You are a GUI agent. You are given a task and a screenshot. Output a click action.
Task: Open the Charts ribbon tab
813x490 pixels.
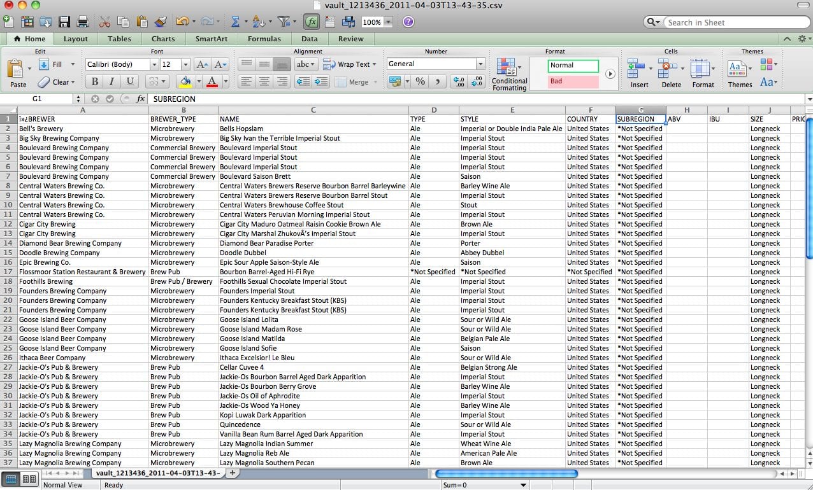click(x=163, y=39)
